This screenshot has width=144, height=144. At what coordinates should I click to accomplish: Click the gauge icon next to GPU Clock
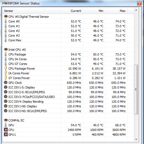click(6, 82)
